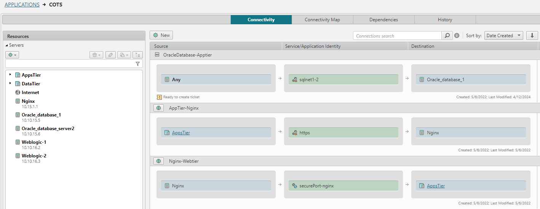Expand the DataTier tree node

[x=10, y=83]
